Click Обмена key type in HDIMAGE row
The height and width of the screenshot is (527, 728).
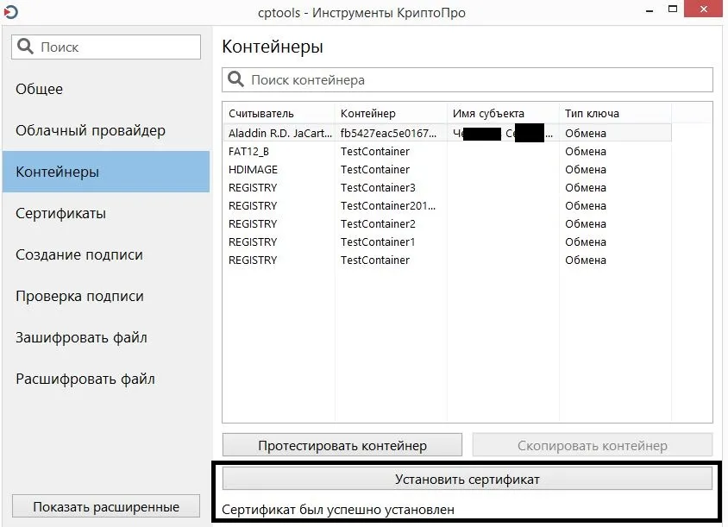tap(586, 169)
